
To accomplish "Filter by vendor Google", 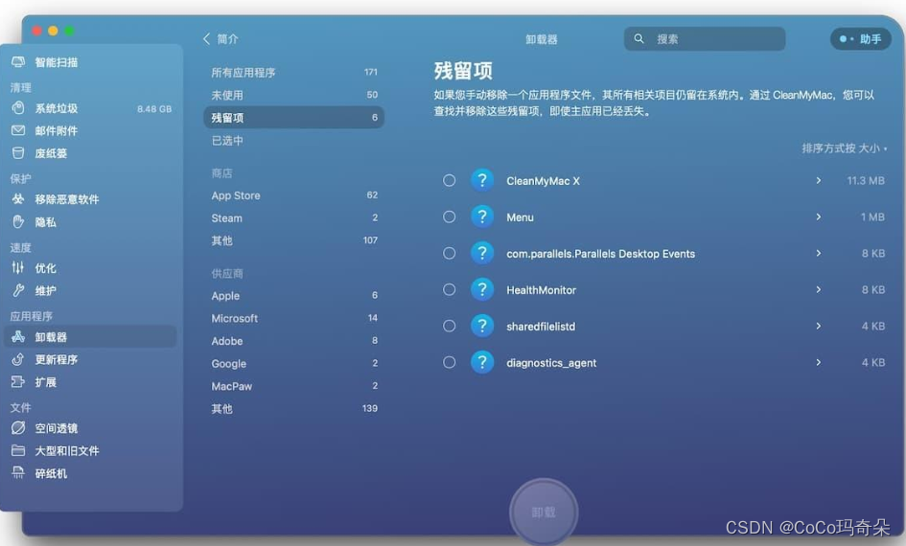I will 293,363.
